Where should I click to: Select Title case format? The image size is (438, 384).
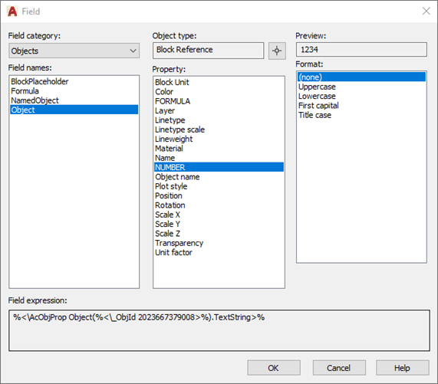click(315, 115)
